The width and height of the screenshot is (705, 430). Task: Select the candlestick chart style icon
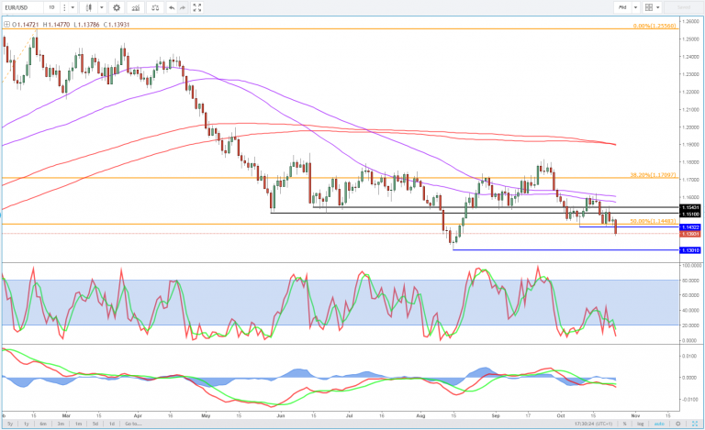coord(89,7)
